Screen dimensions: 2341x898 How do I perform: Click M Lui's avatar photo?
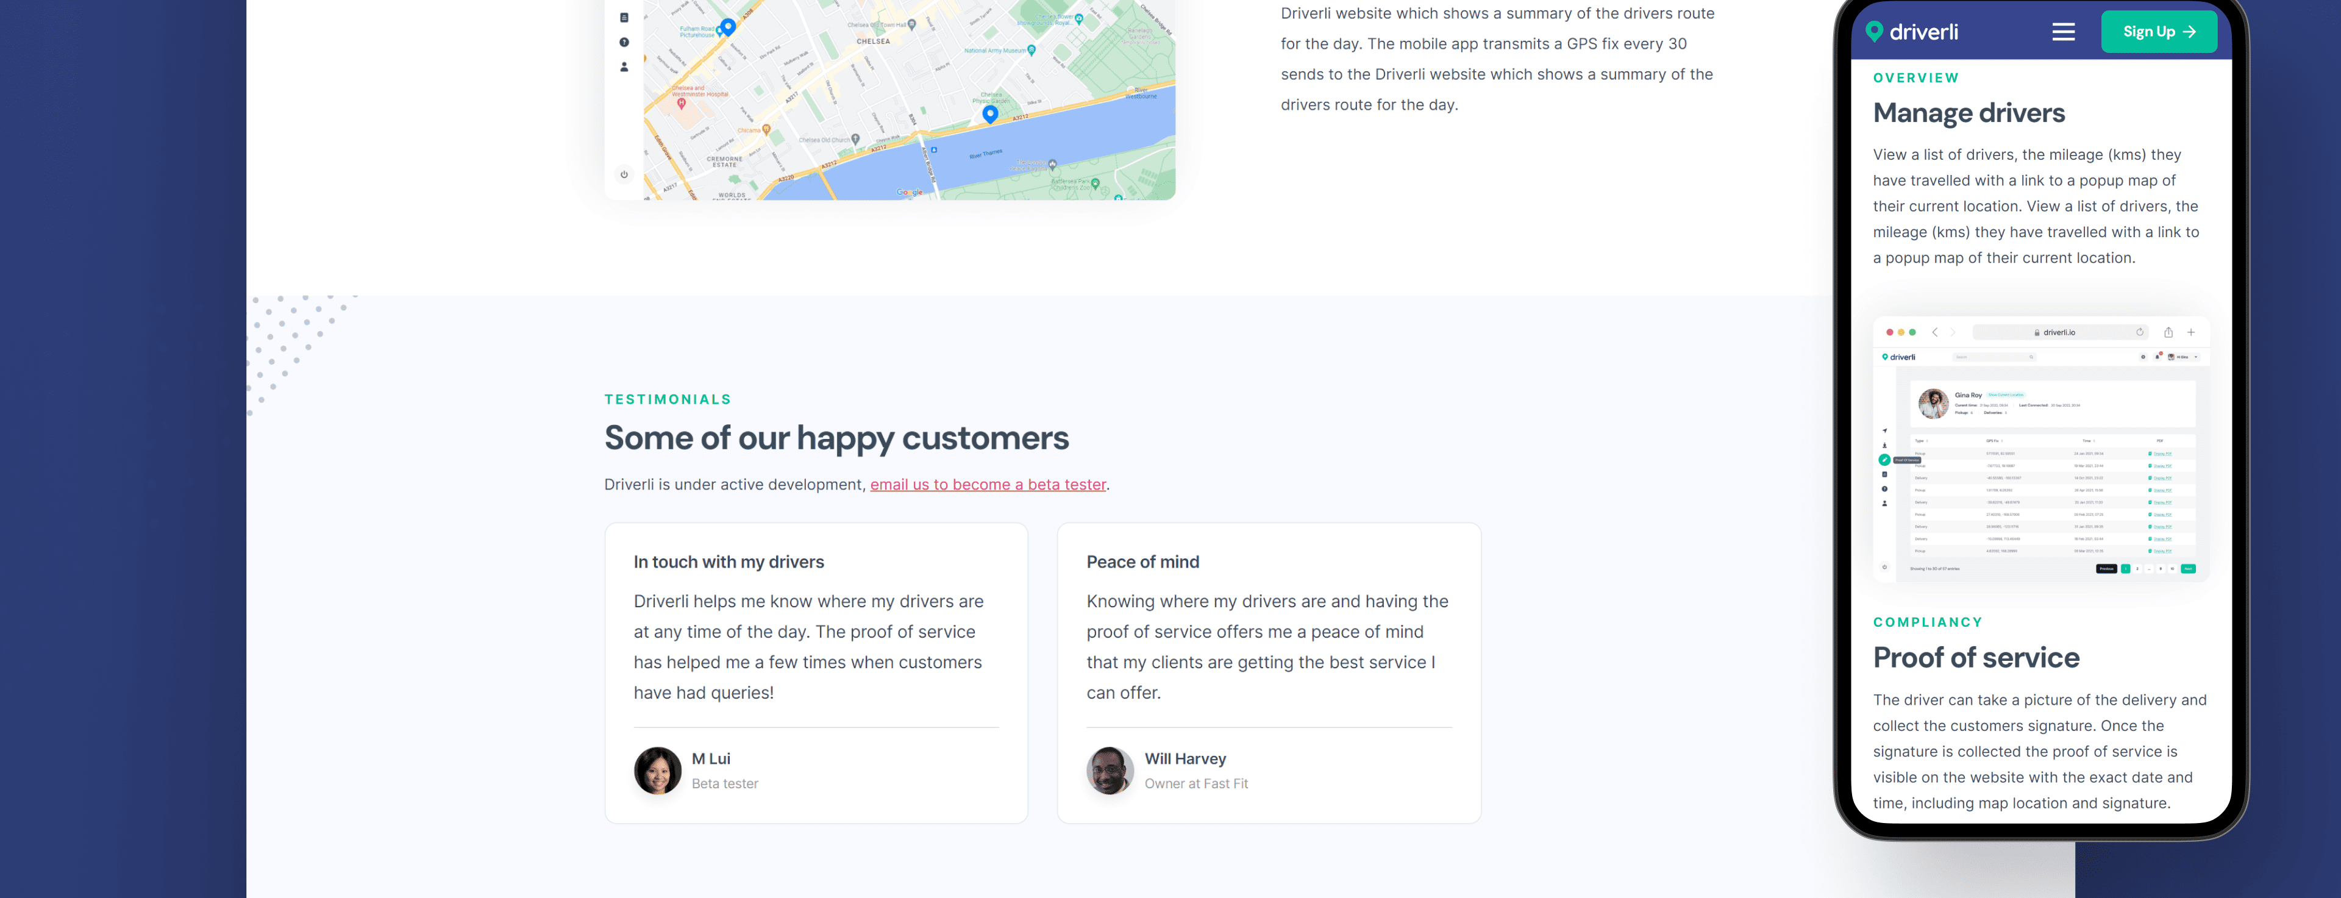[657, 771]
